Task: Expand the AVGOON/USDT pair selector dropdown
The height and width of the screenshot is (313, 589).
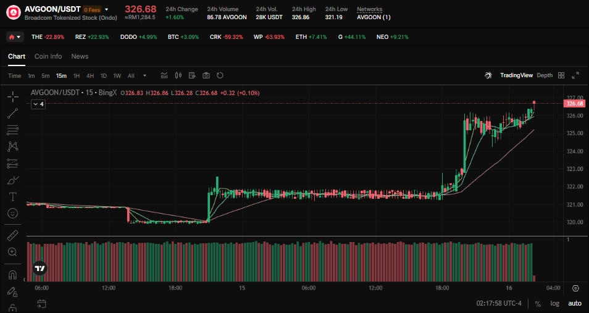Action: (x=107, y=10)
